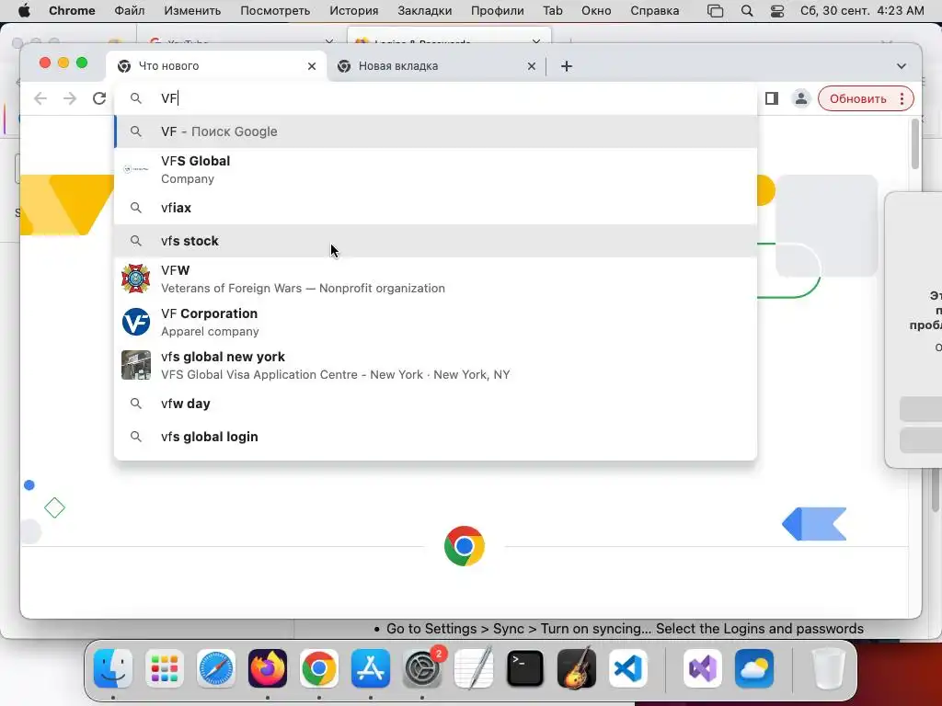
Task: Open the Apple menu
Action: pyautogui.click(x=24, y=11)
